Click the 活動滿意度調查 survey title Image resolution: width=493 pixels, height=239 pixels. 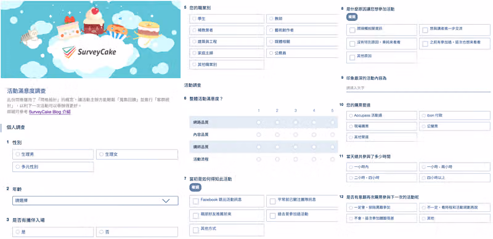tap(26, 91)
